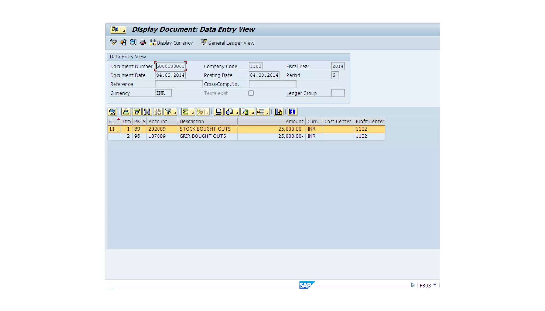Click profit center 1102 in GRIR row
This screenshot has width=545, height=311.
click(x=370, y=136)
